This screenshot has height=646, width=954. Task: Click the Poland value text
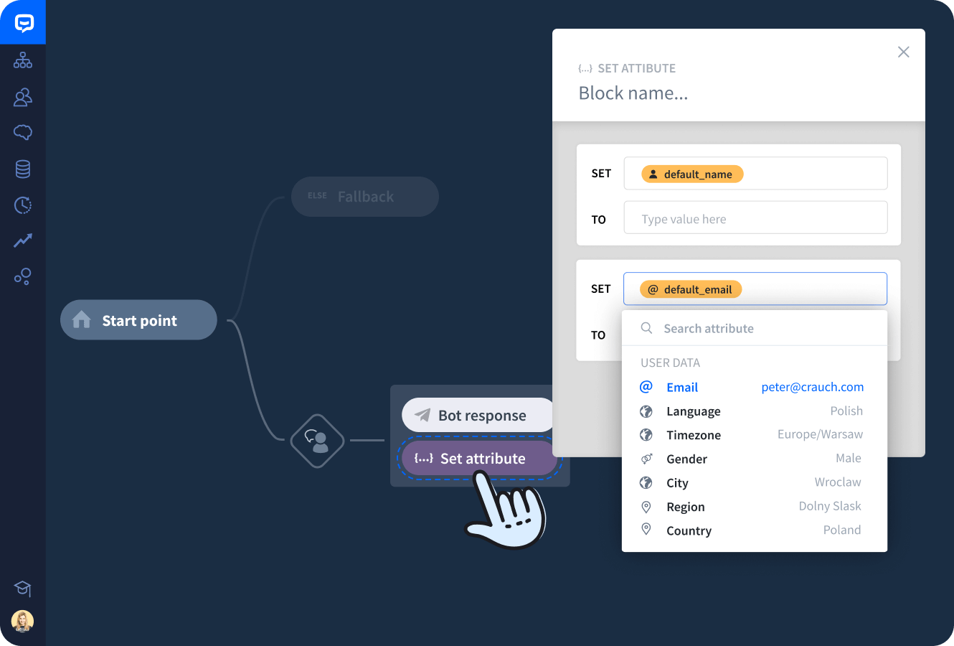tap(842, 530)
